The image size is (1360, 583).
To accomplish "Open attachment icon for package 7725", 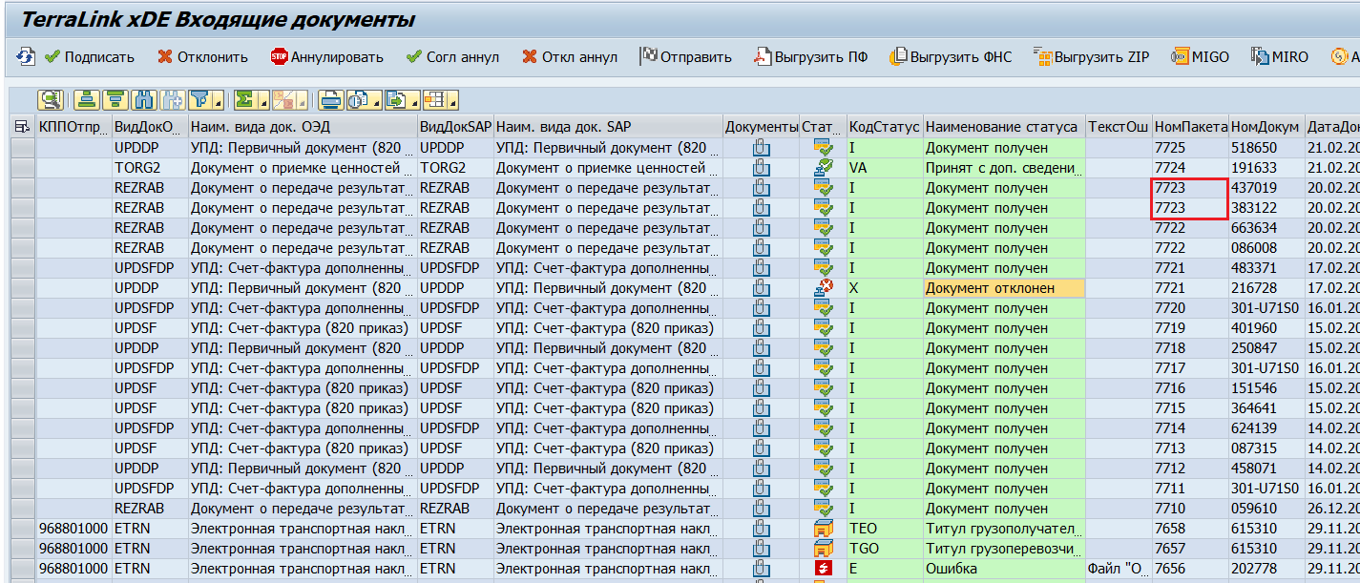I will point(761,148).
